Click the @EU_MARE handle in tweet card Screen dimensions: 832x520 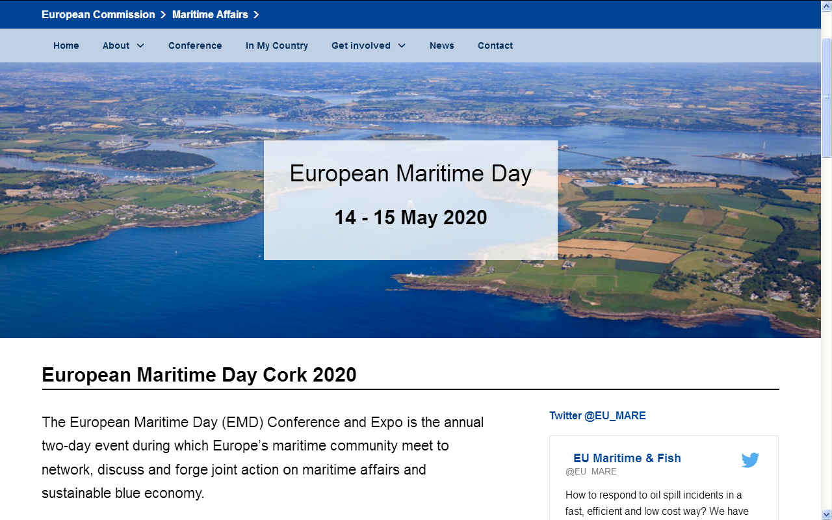pyautogui.click(x=591, y=471)
